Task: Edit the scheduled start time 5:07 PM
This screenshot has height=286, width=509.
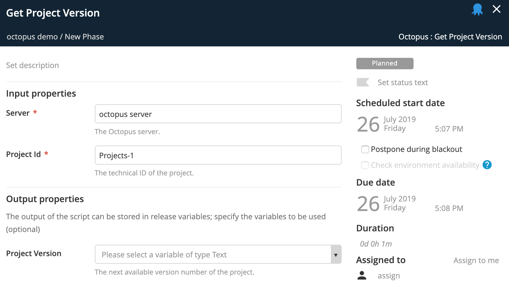Action: (x=449, y=129)
